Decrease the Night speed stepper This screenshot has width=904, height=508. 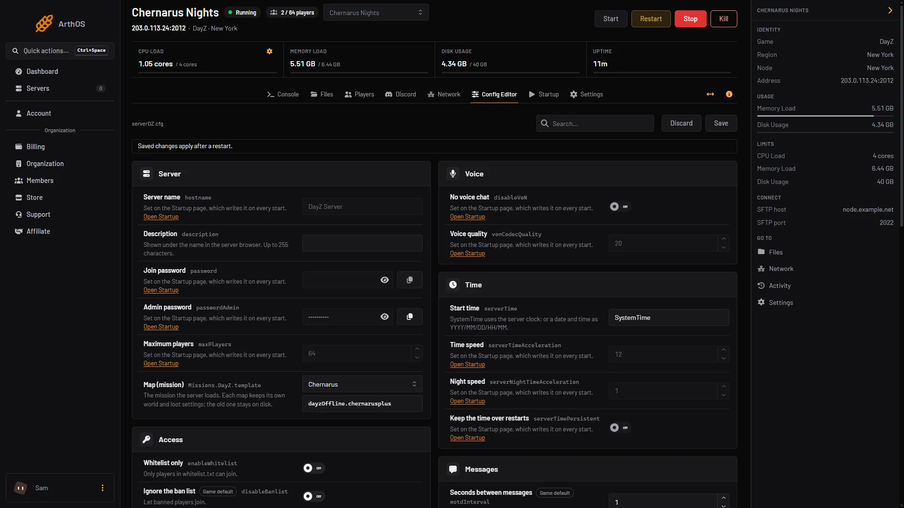[x=723, y=395]
